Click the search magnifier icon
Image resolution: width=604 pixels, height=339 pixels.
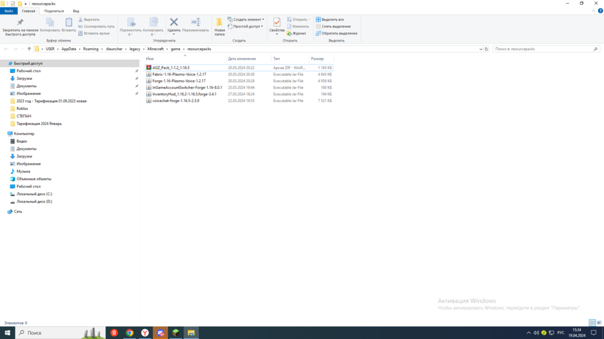coord(596,49)
